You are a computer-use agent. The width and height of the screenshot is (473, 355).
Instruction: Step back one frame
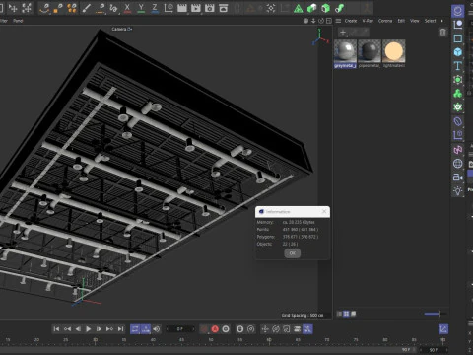(78, 329)
